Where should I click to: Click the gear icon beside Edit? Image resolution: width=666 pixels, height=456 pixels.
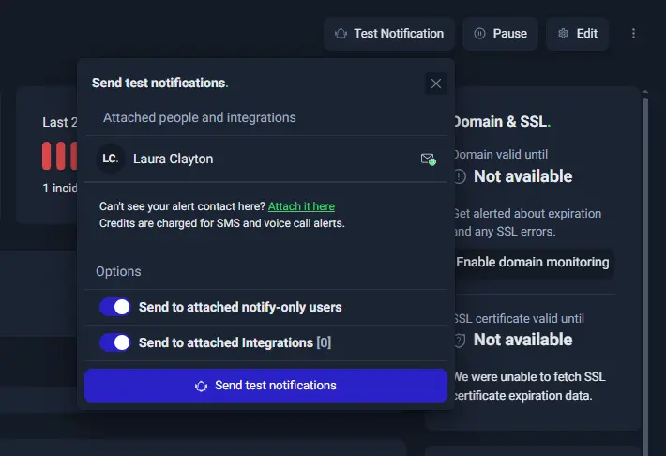pyautogui.click(x=563, y=34)
